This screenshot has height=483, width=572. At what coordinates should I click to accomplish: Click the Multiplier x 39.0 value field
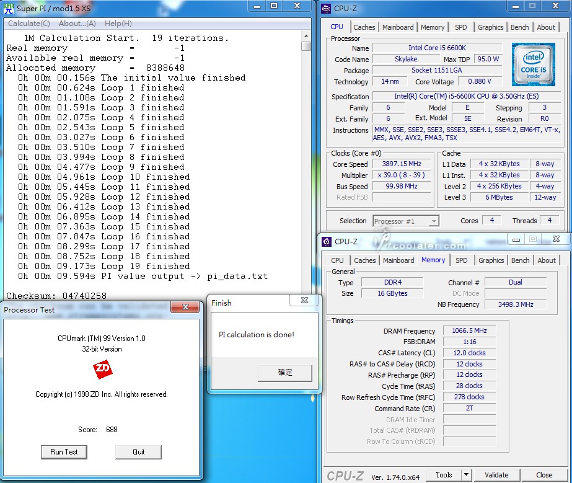tap(402, 175)
